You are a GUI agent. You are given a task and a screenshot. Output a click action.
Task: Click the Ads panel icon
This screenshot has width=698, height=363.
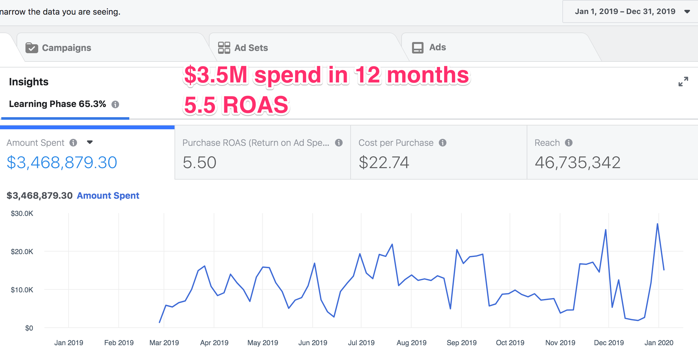(x=417, y=48)
